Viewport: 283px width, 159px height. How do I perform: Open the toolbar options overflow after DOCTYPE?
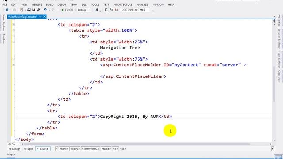point(153,11)
